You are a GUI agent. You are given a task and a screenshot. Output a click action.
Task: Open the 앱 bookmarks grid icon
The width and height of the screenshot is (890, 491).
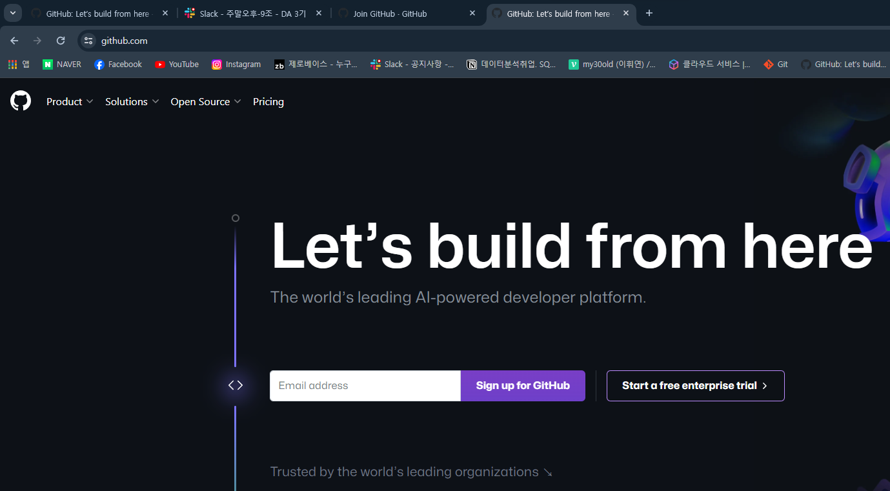click(12, 64)
